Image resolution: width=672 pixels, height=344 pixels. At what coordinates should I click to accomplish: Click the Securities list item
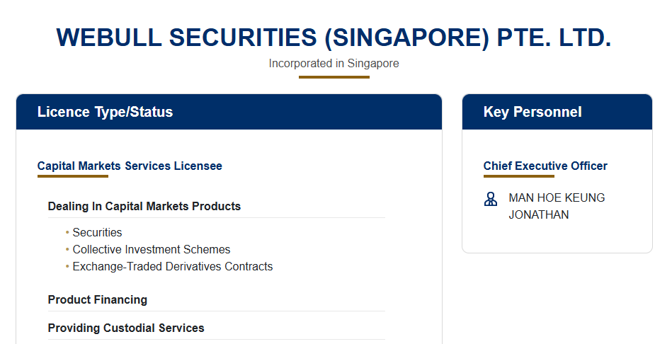97,232
